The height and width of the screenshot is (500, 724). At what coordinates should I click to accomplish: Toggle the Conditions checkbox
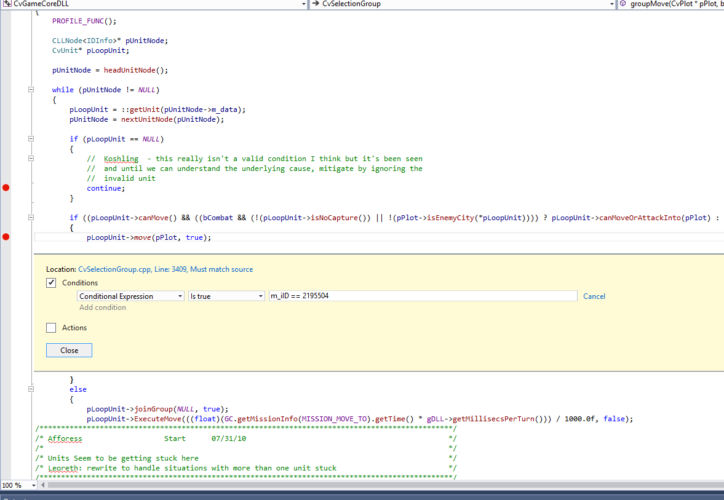51,282
